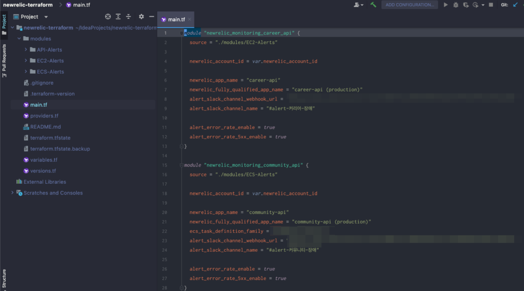Click ecs_task_definition_family attribute

[226, 231]
